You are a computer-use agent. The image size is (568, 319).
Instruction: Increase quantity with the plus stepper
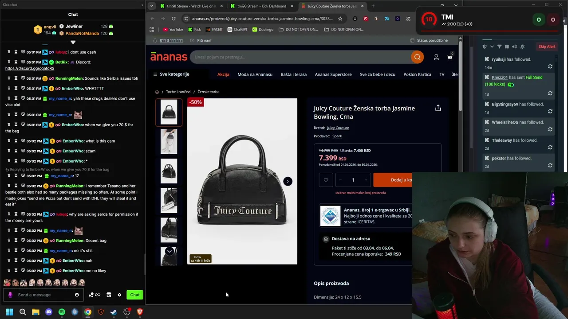coord(366,180)
